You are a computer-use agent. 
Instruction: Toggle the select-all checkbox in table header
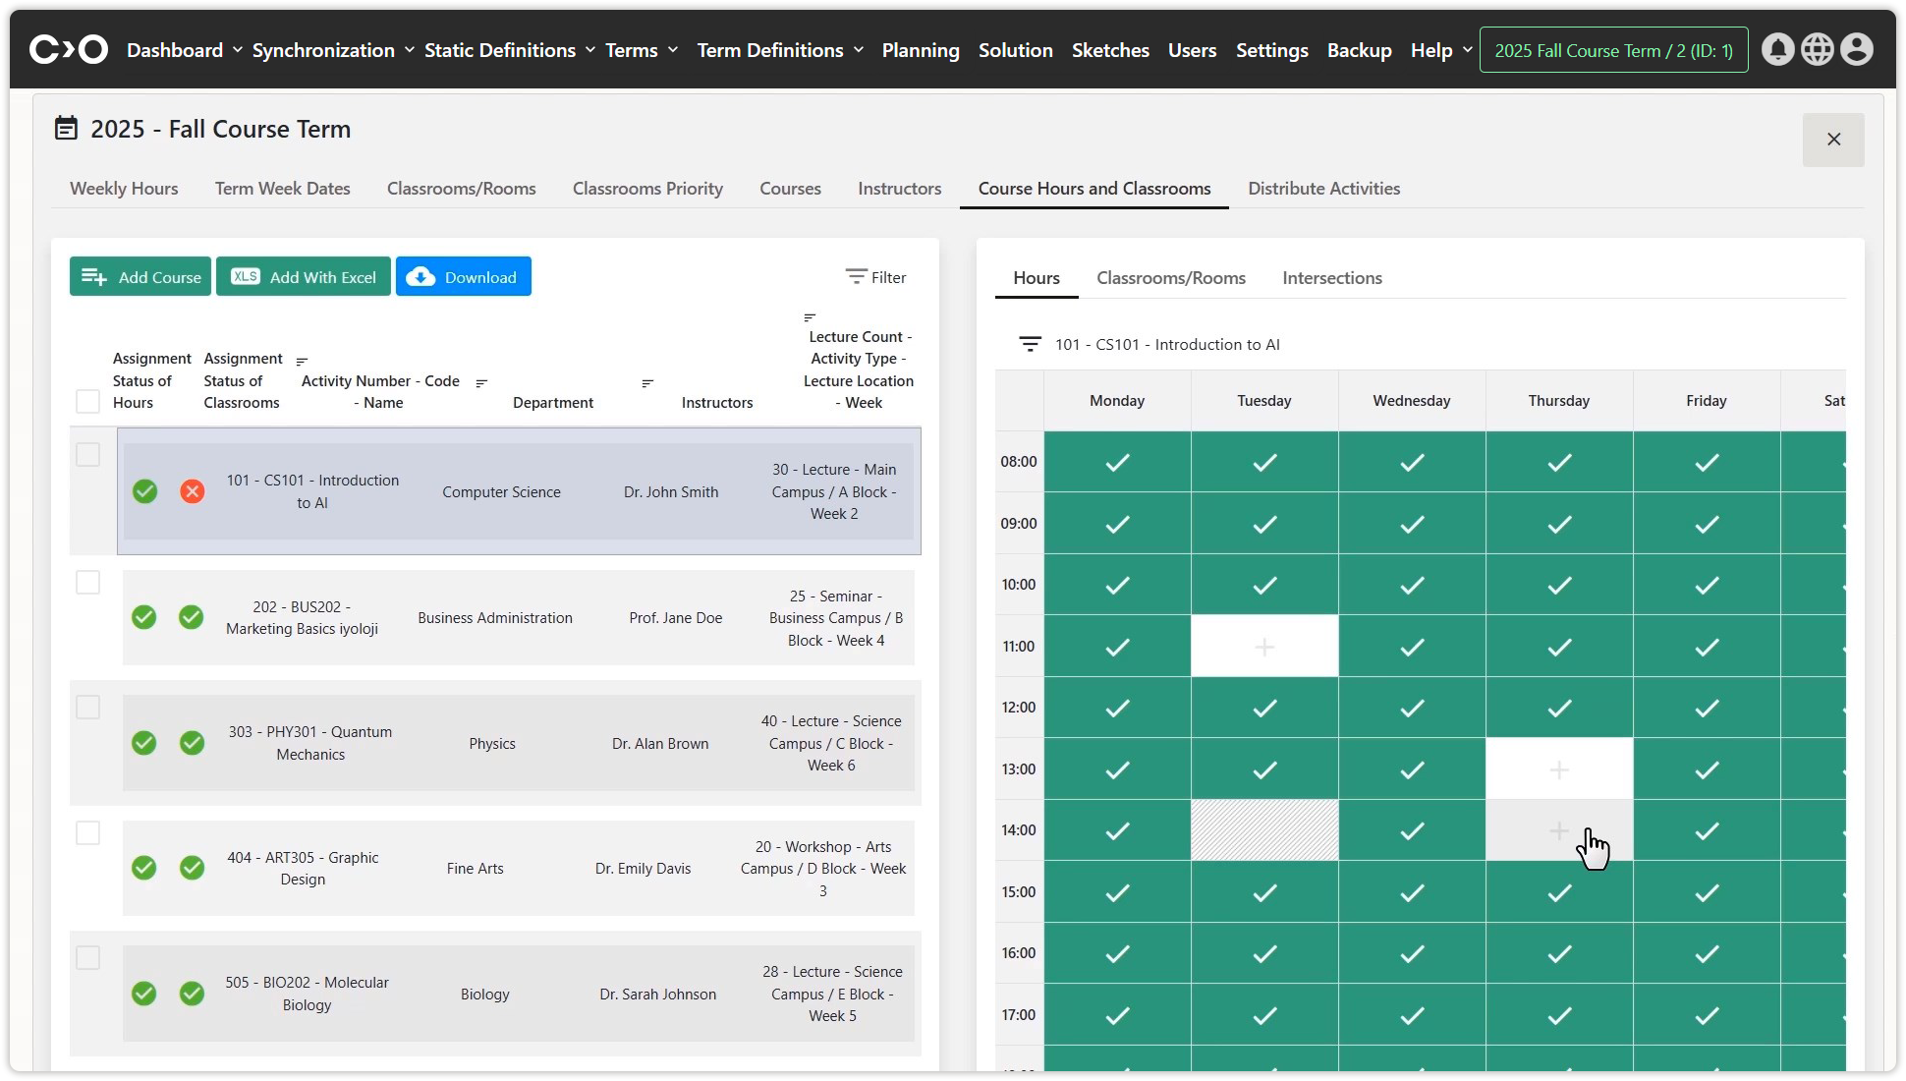(88, 402)
